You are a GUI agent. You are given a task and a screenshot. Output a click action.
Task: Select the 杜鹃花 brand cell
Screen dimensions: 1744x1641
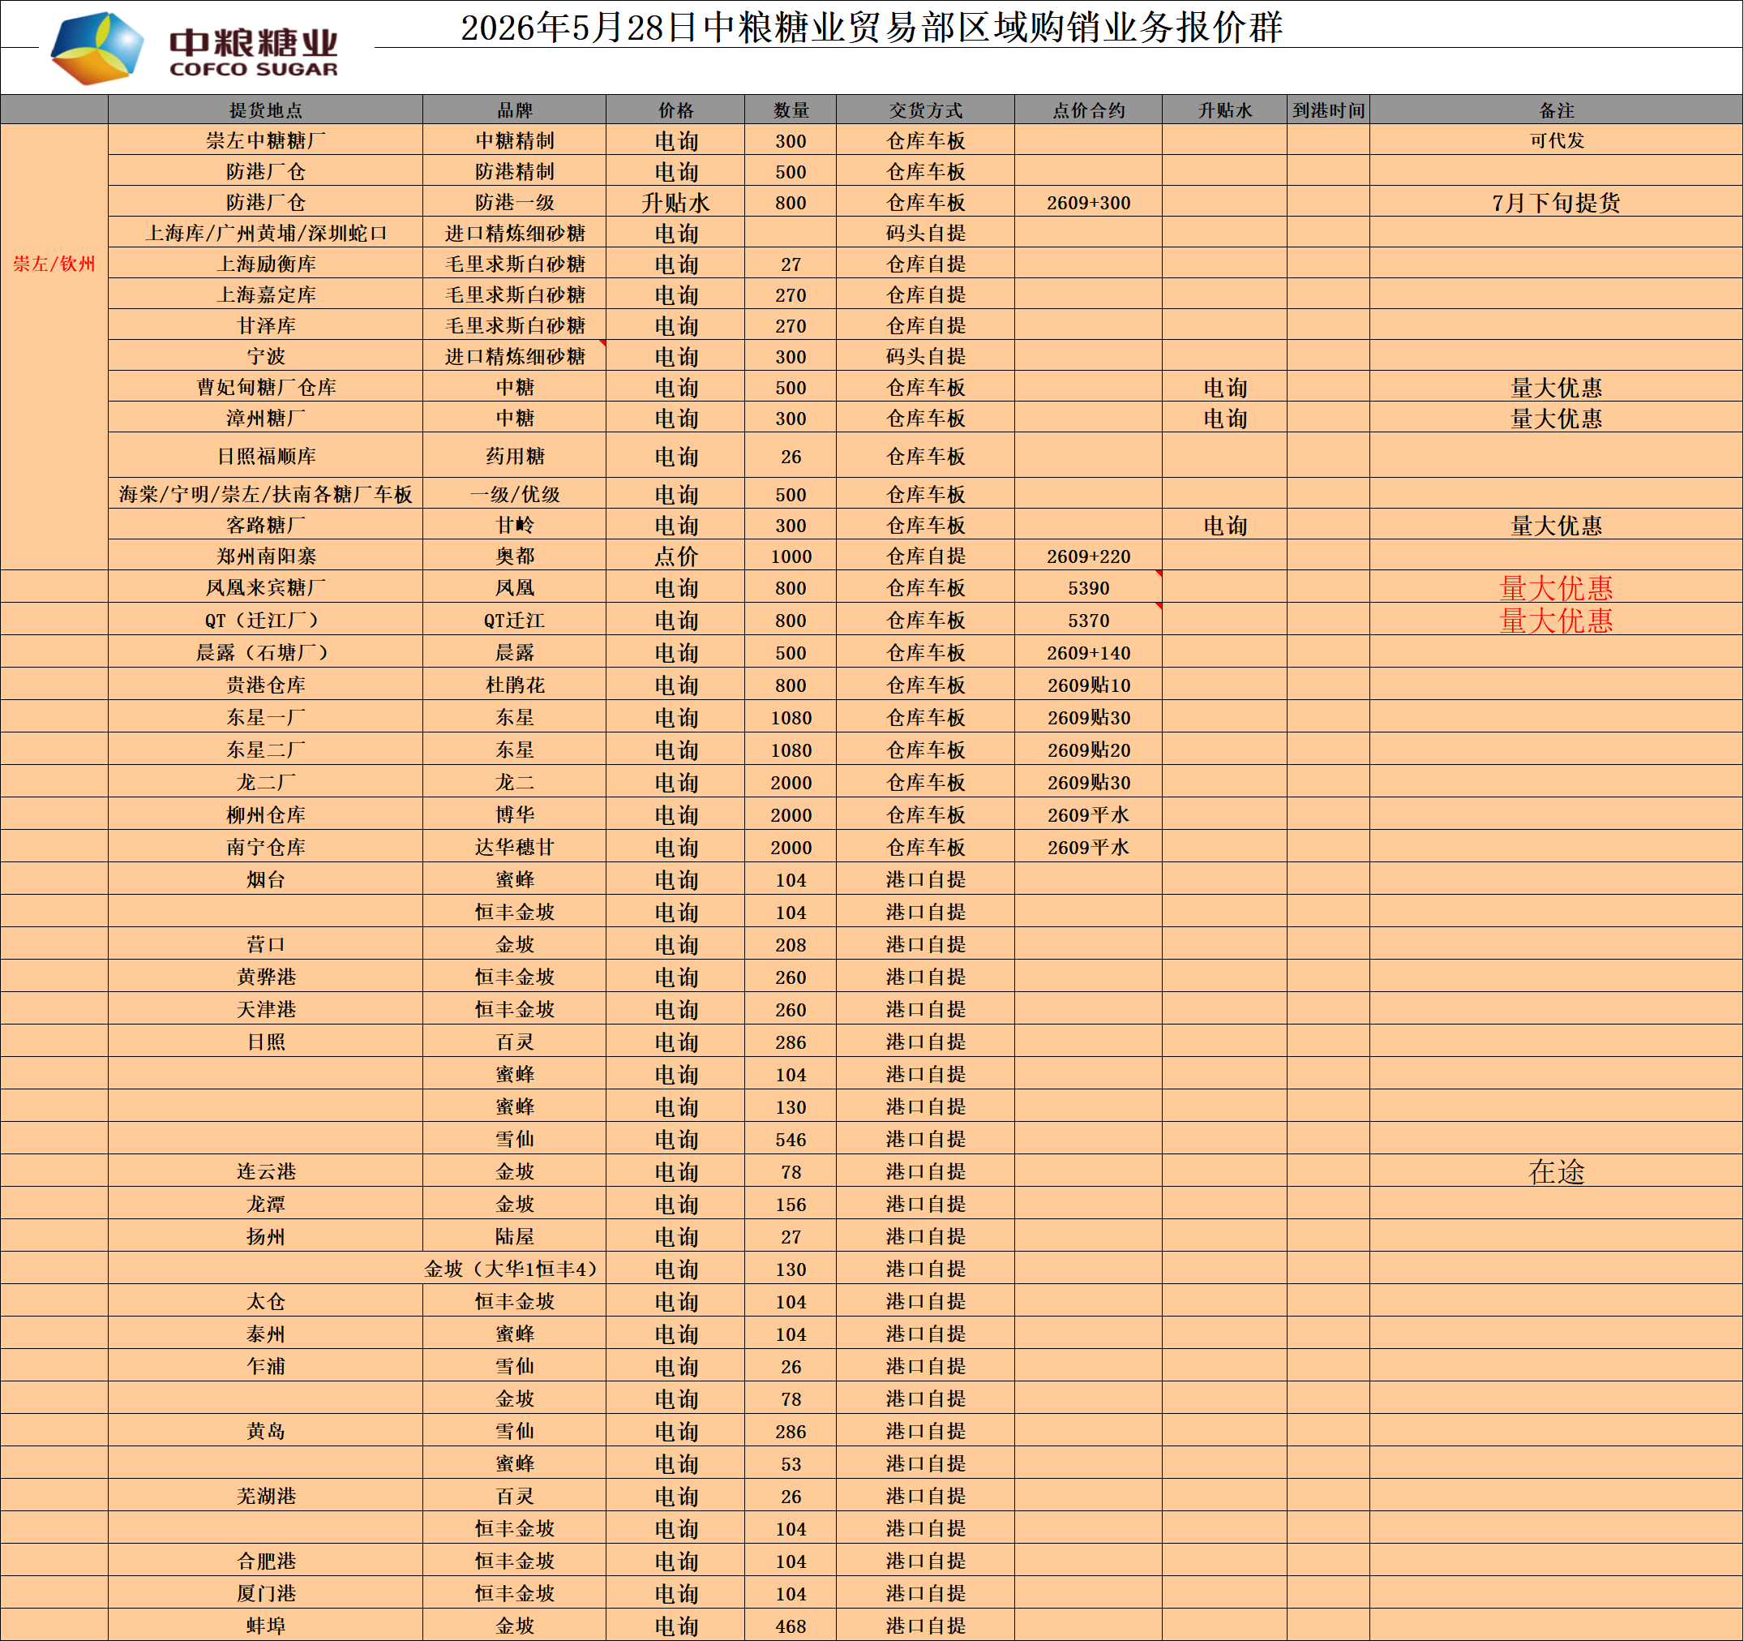point(514,684)
